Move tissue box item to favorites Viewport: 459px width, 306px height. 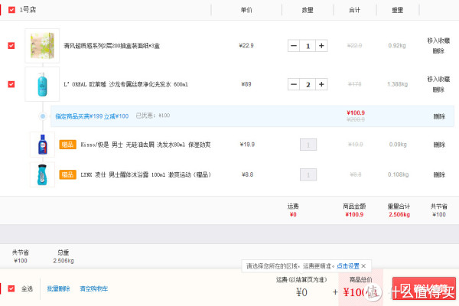(438, 41)
